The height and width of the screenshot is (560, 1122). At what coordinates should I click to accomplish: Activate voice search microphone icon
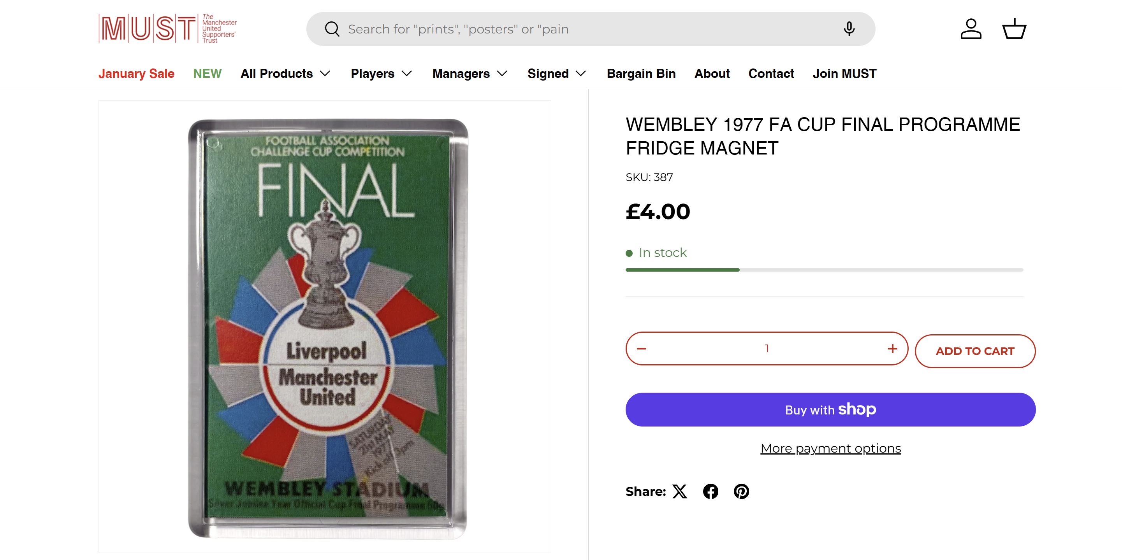(849, 29)
